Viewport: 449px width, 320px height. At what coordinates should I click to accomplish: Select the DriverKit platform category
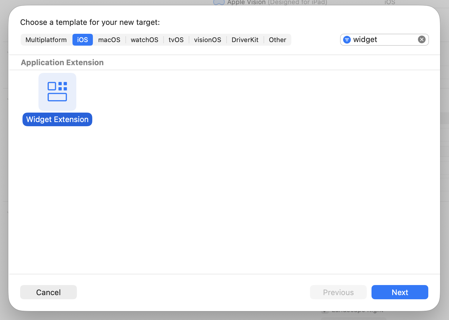pos(245,39)
